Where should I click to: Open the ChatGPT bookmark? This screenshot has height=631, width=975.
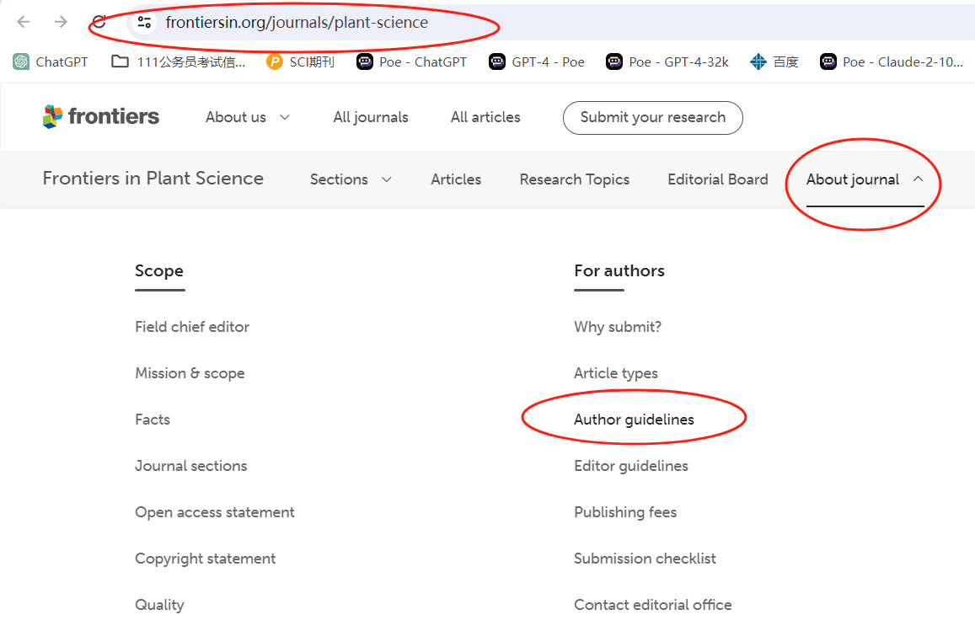(x=51, y=61)
